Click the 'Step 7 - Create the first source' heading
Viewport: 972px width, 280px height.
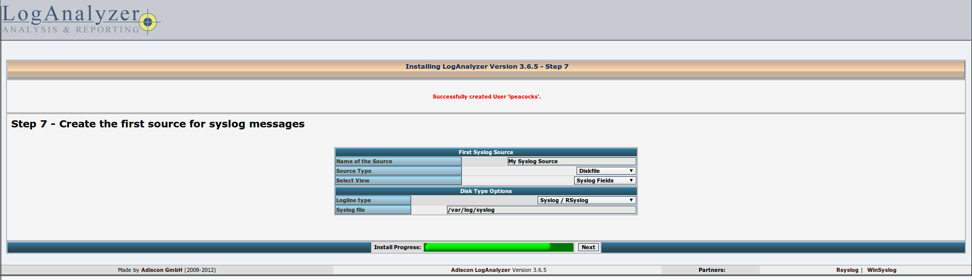158,124
